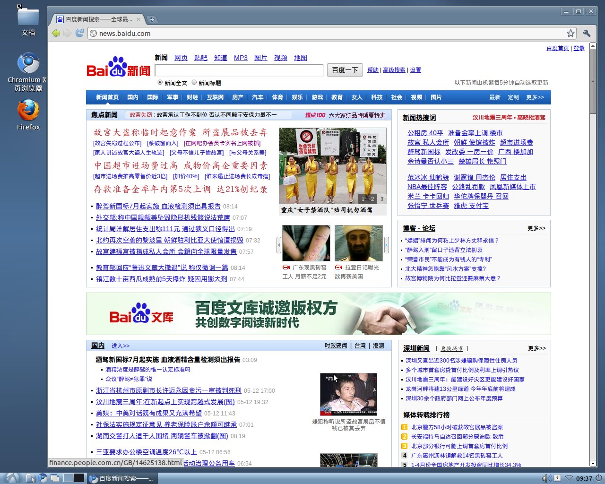This screenshot has width=605, height=484.
Task: Select the 新闻标题 radio button
Action: tap(194, 82)
